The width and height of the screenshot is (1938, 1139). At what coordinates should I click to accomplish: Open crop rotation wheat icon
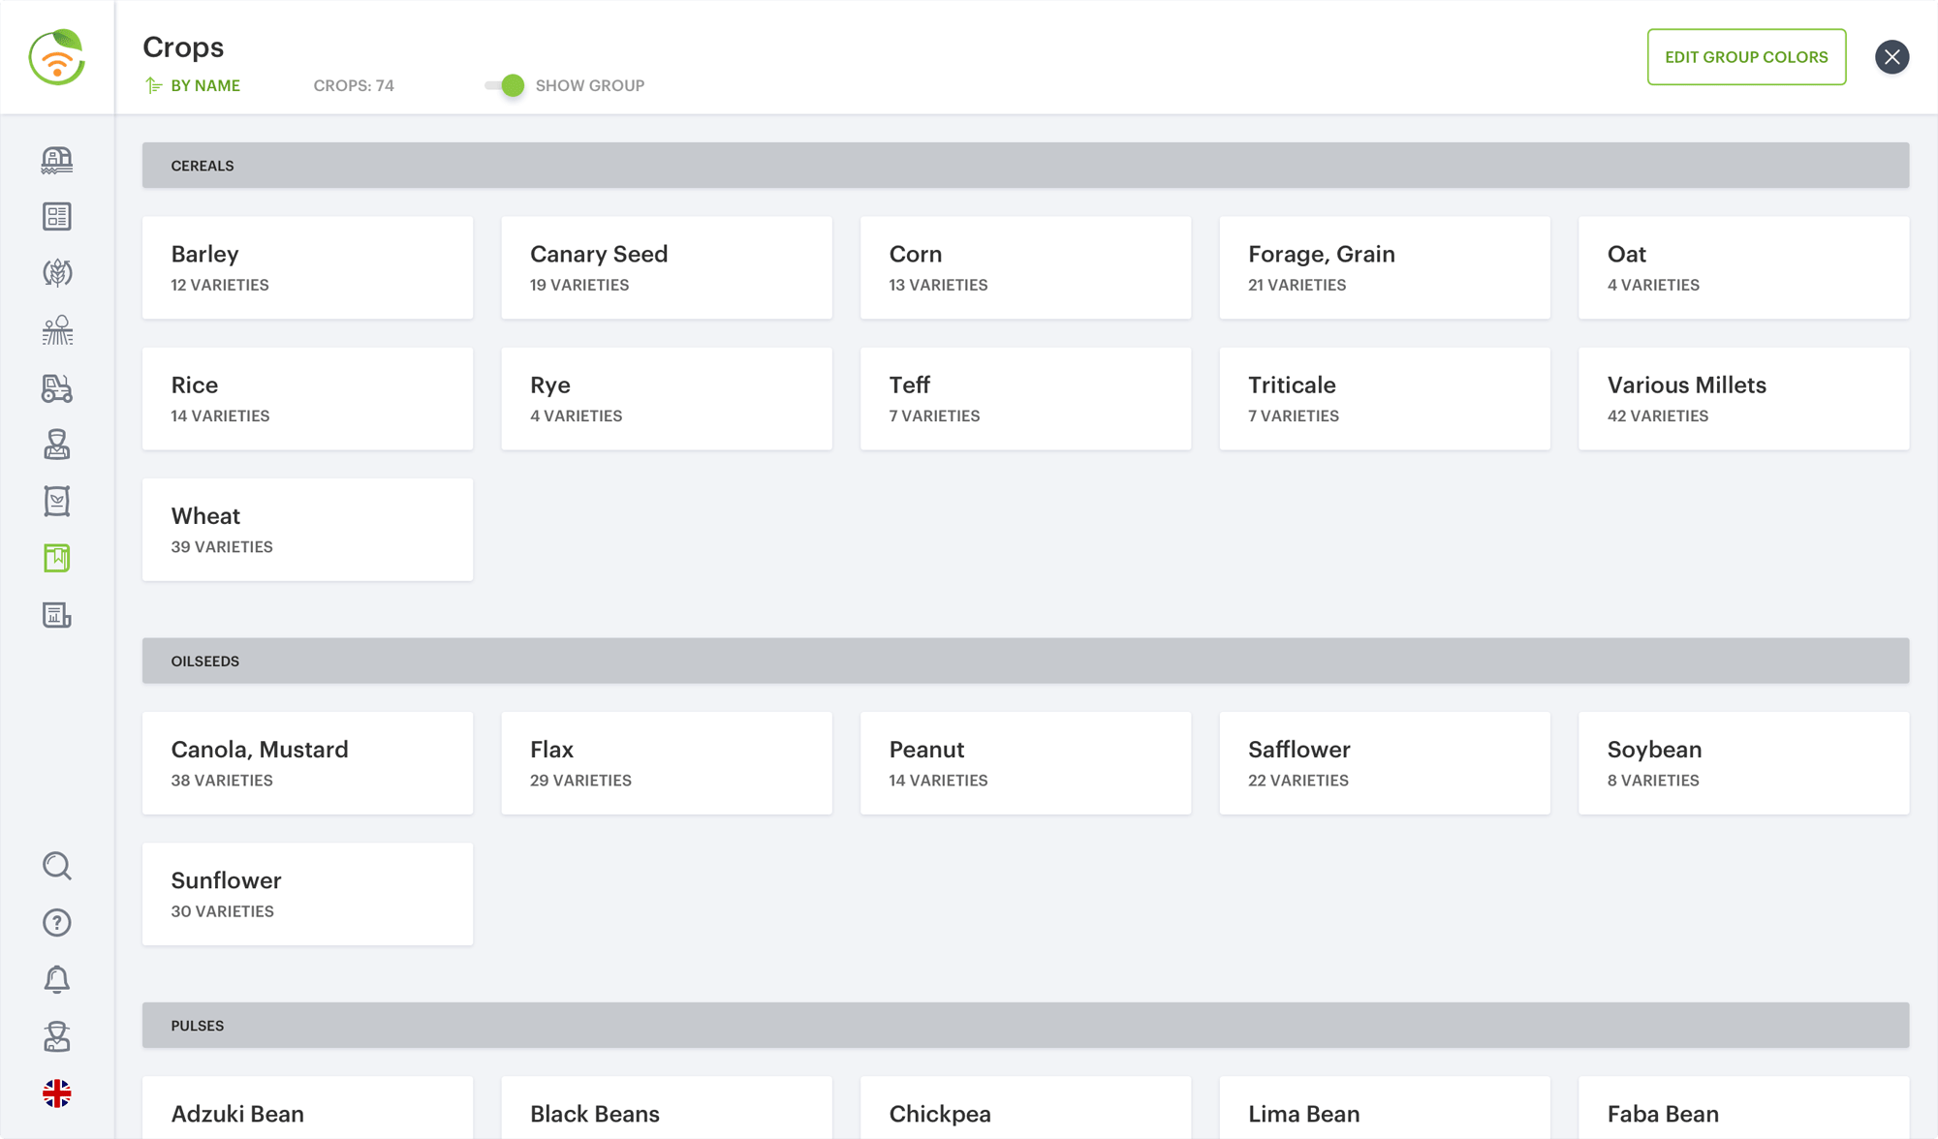click(x=57, y=273)
